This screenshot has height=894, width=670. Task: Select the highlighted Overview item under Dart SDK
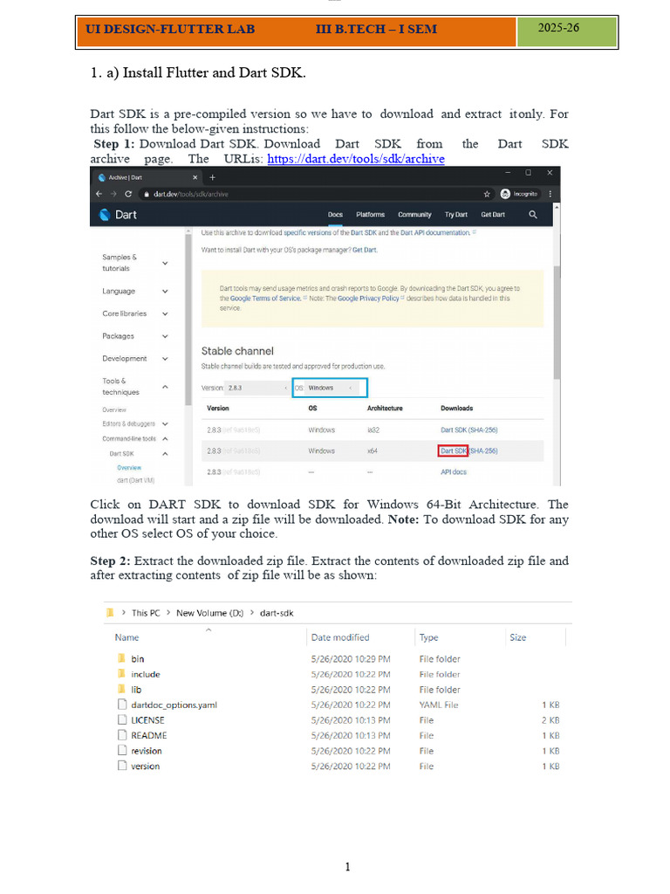pyautogui.click(x=129, y=468)
